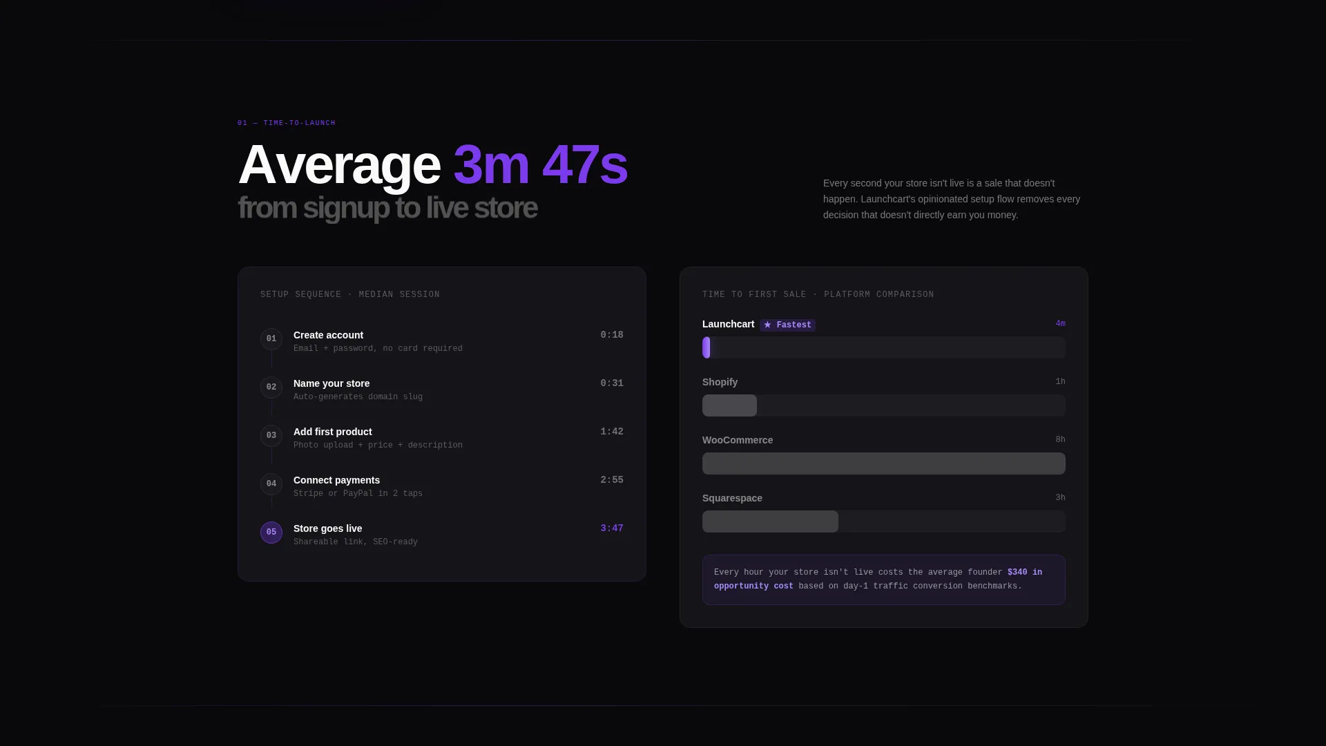
Task: Click the WooCommerce platform label
Action: (x=738, y=440)
